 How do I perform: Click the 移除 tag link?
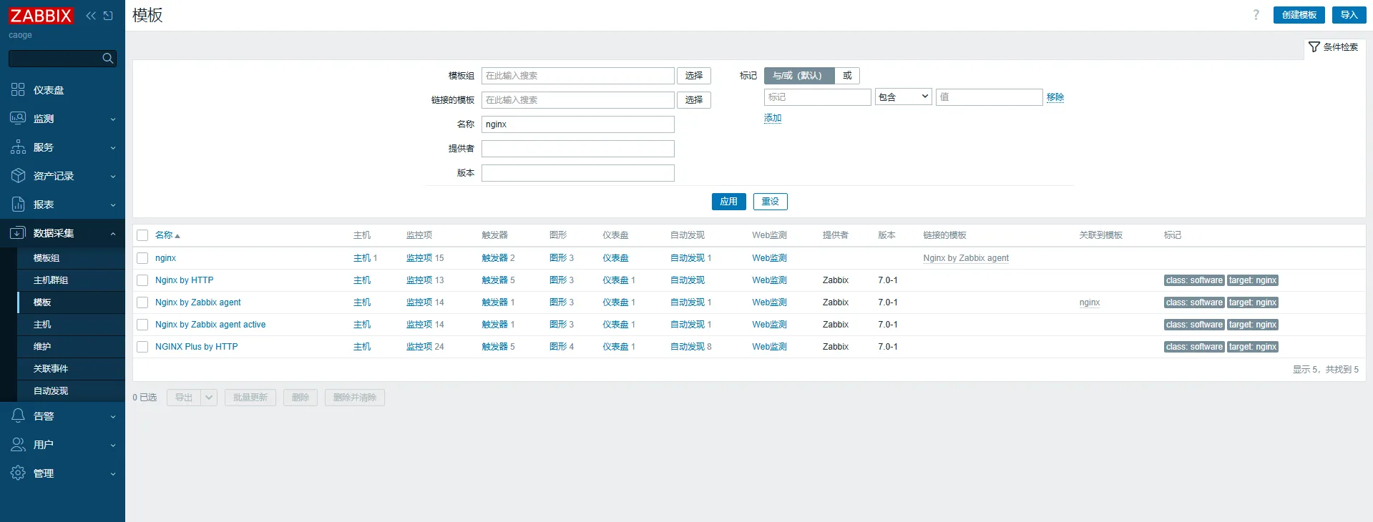tap(1055, 97)
